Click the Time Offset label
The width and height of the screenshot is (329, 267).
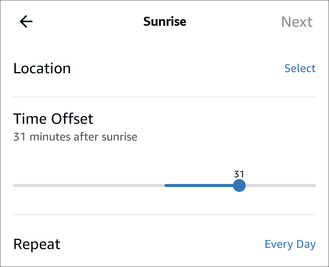[x=53, y=119]
